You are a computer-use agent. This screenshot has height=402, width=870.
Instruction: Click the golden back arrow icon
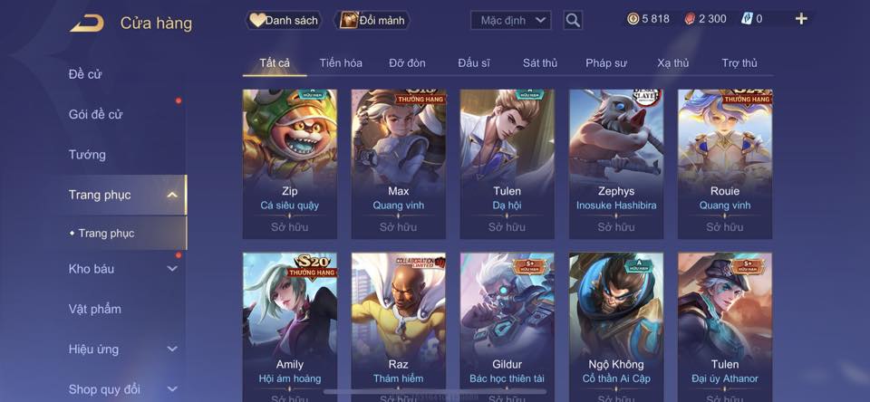87,24
